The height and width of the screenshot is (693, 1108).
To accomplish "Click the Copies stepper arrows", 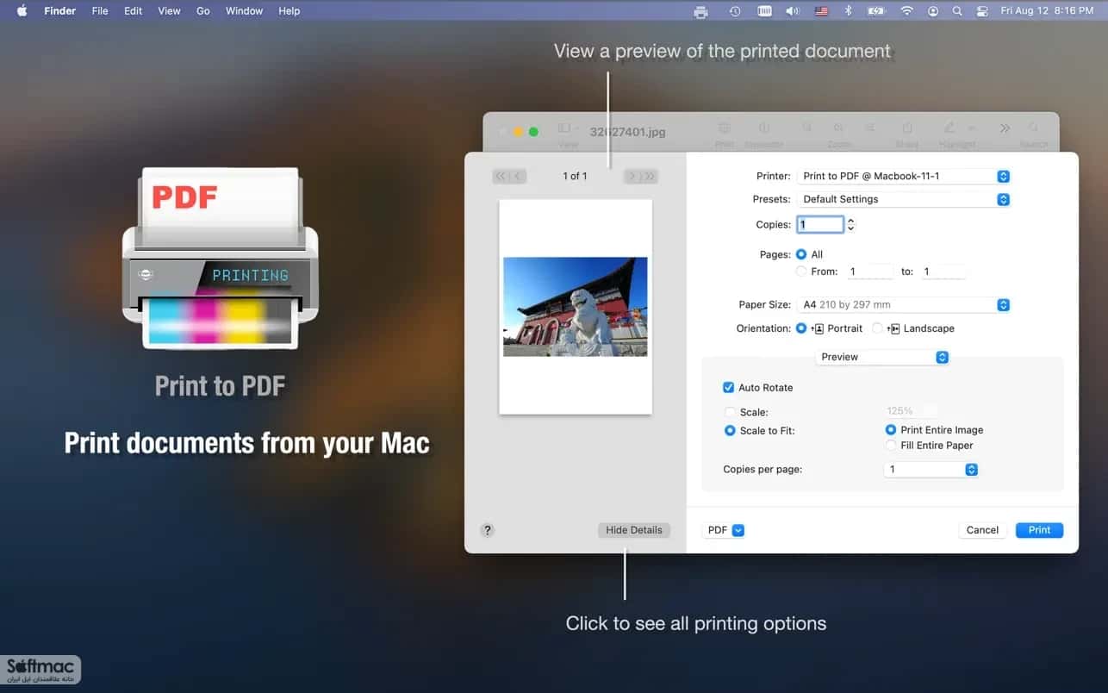I will (851, 224).
